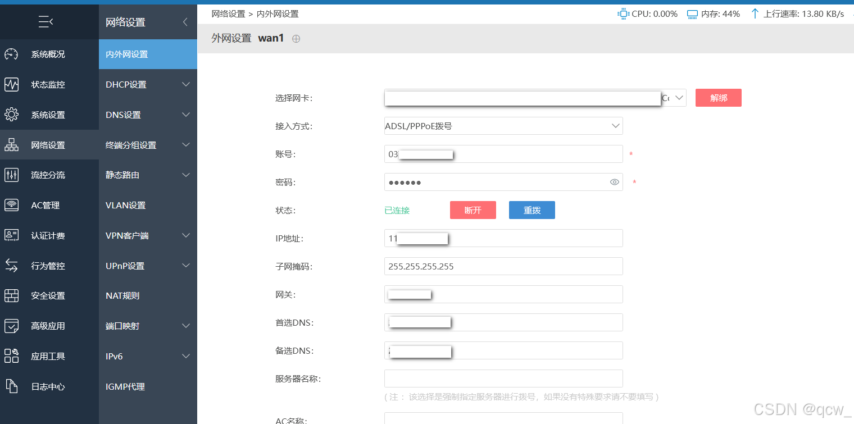Expand the 终端分组设置 submenu
The width and height of the screenshot is (854, 424).
click(x=186, y=145)
